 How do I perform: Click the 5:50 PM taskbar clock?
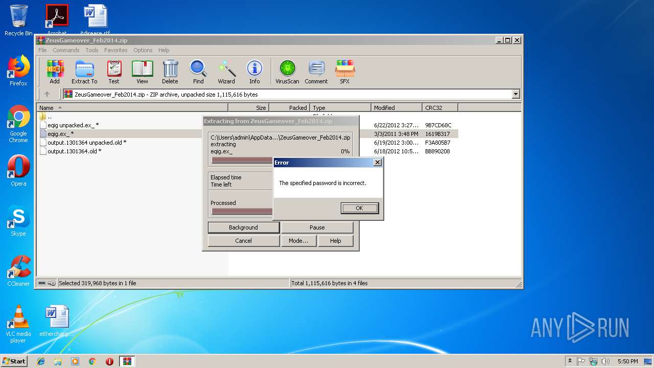[627, 361]
